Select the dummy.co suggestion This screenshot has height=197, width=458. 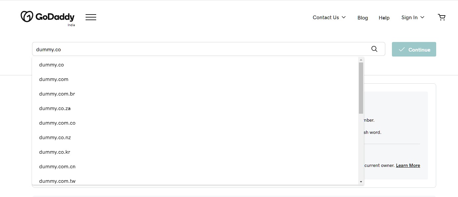coord(52,65)
